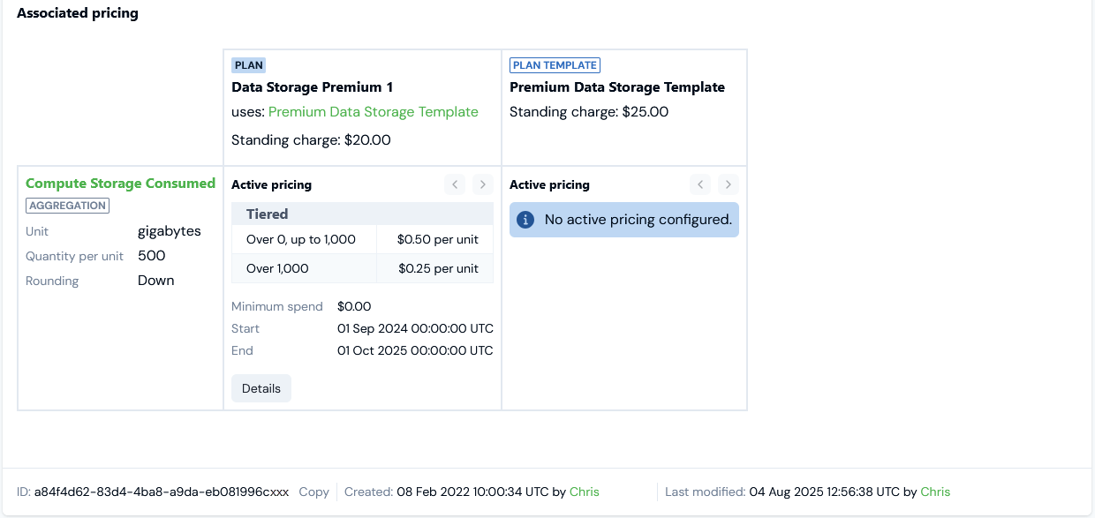
Task: Click the ID value text
Action: (x=162, y=492)
